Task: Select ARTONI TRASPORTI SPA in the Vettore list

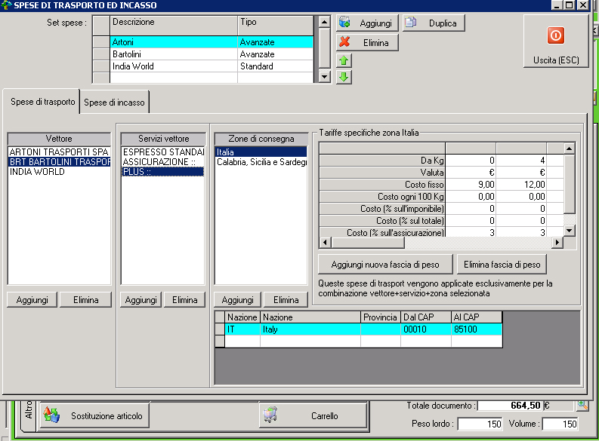Action: coord(59,152)
